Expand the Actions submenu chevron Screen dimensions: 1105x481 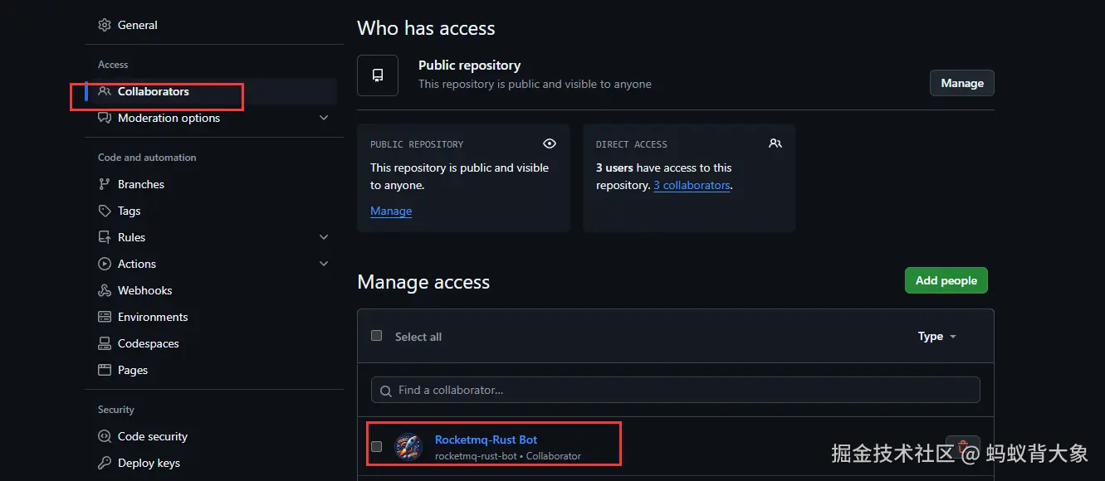(324, 264)
